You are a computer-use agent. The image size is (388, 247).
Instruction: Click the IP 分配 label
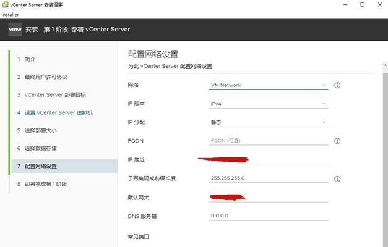[x=136, y=122]
